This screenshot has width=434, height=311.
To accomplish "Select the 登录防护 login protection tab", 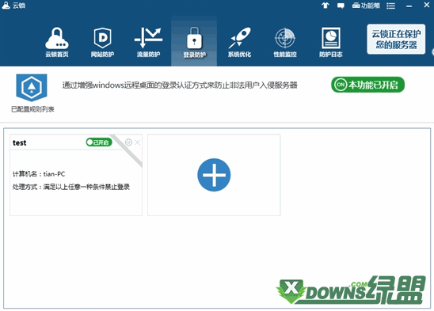I will [x=194, y=42].
